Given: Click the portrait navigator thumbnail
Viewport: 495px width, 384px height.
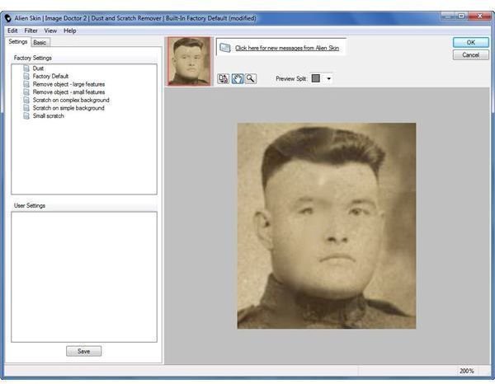Looking at the screenshot, I should (x=189, y=61).
